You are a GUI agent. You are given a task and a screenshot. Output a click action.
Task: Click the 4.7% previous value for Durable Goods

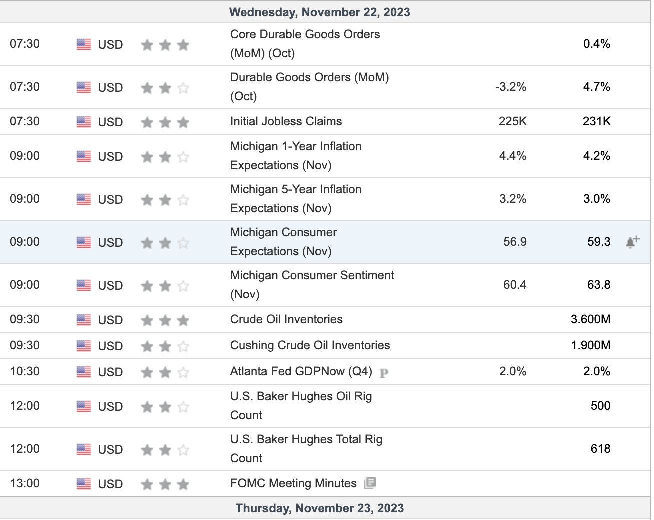click(597, 87)
